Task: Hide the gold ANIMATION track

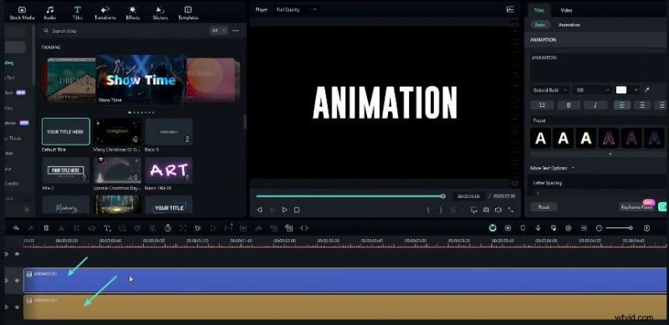Action: [17, 307]
